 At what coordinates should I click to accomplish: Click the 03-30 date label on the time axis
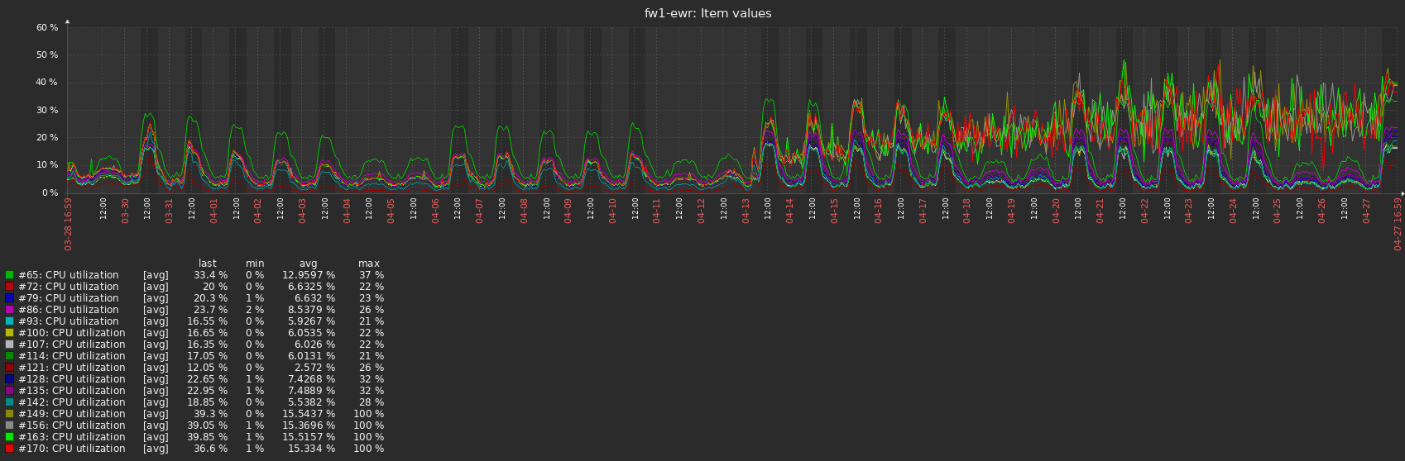pos(125,211)
